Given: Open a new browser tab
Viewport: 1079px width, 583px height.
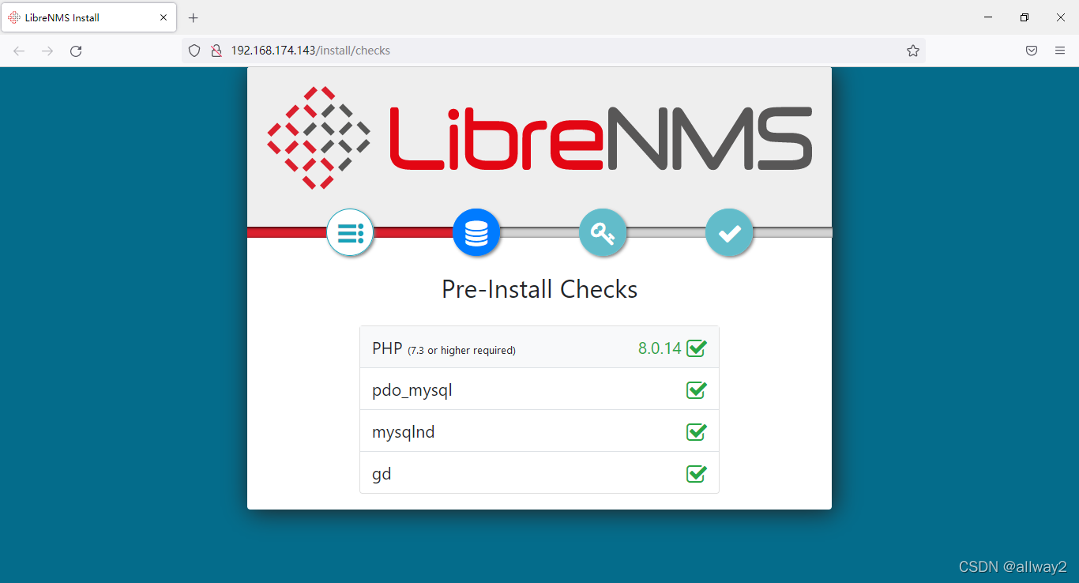Looking at the screenshot, I should 194,17.
